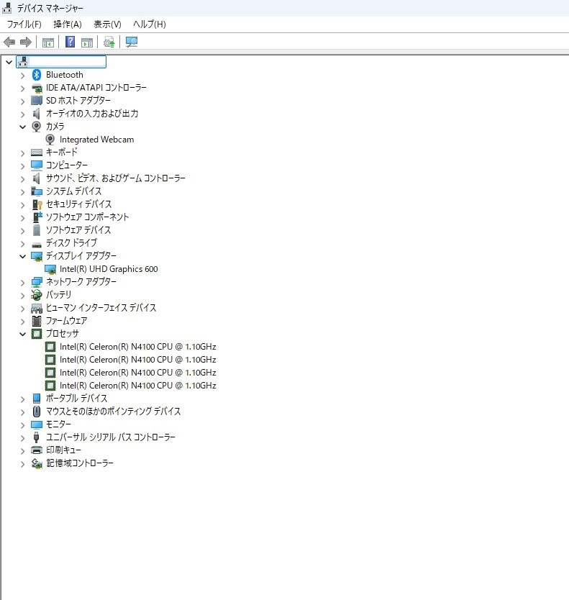Click the キーボード keyboard icon

[37, 153]
